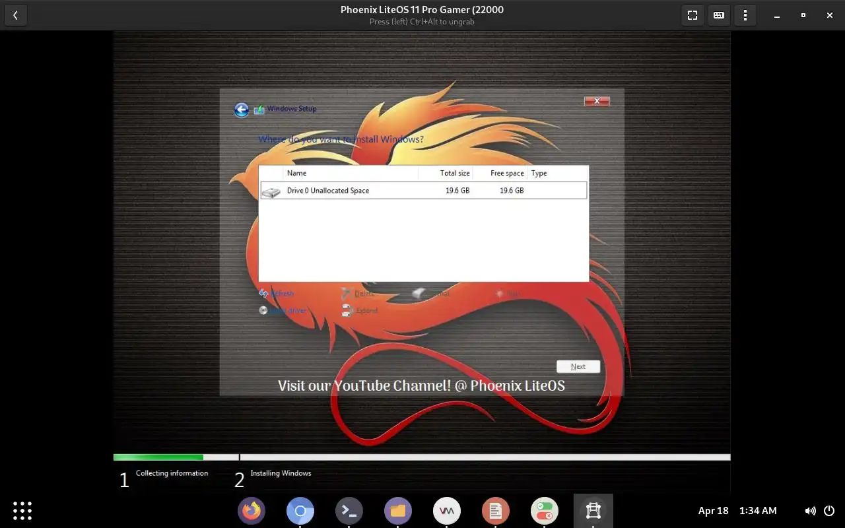
Task: Open the keyboard shortcuts menu of the VM
Action: 719,15
